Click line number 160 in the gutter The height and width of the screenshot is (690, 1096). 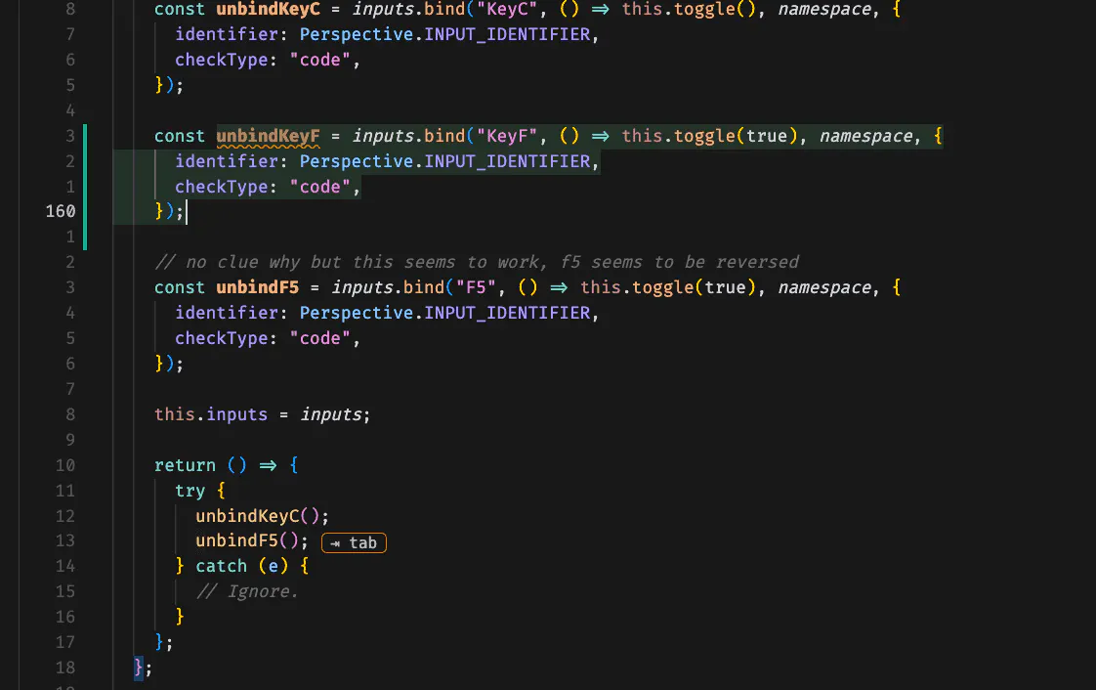(x=60, y=211)
